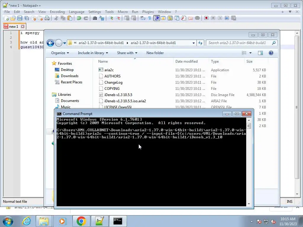Open the user-defined language dialog icon
The width and height of the screenshot is (303, 227).
coord(163,18)
